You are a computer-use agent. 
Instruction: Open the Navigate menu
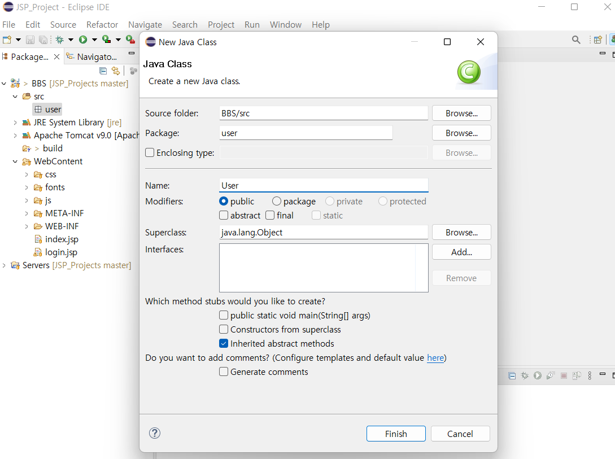click(x=145, y=25)
